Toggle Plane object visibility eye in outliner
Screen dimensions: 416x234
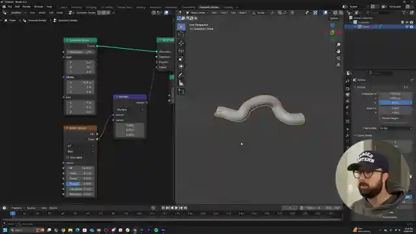click(x=407, y=27)
